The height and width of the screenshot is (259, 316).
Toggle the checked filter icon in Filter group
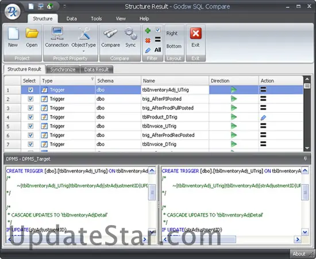coord(157,30)
